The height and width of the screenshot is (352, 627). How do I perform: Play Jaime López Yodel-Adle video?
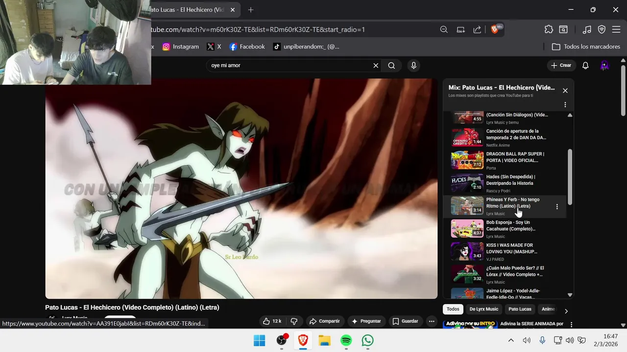[505, 293]
